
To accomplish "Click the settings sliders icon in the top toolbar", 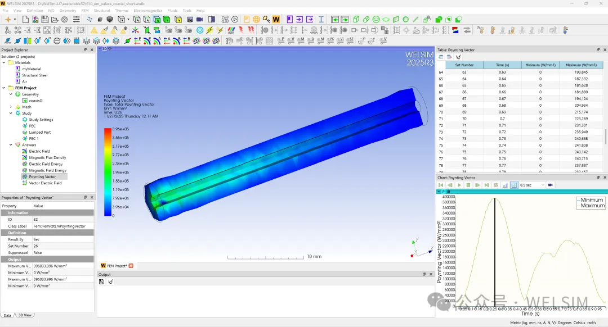I will (77, 19).
